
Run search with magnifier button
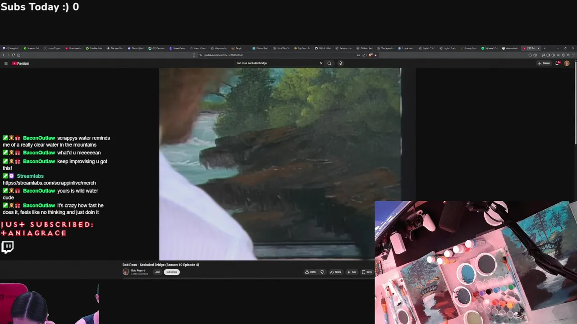tap(329, 63)
